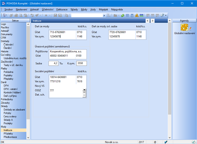Open the toolbar combo box dropdown arrow
The height and width of the screenshot is (144, 197).
point(104,15)
